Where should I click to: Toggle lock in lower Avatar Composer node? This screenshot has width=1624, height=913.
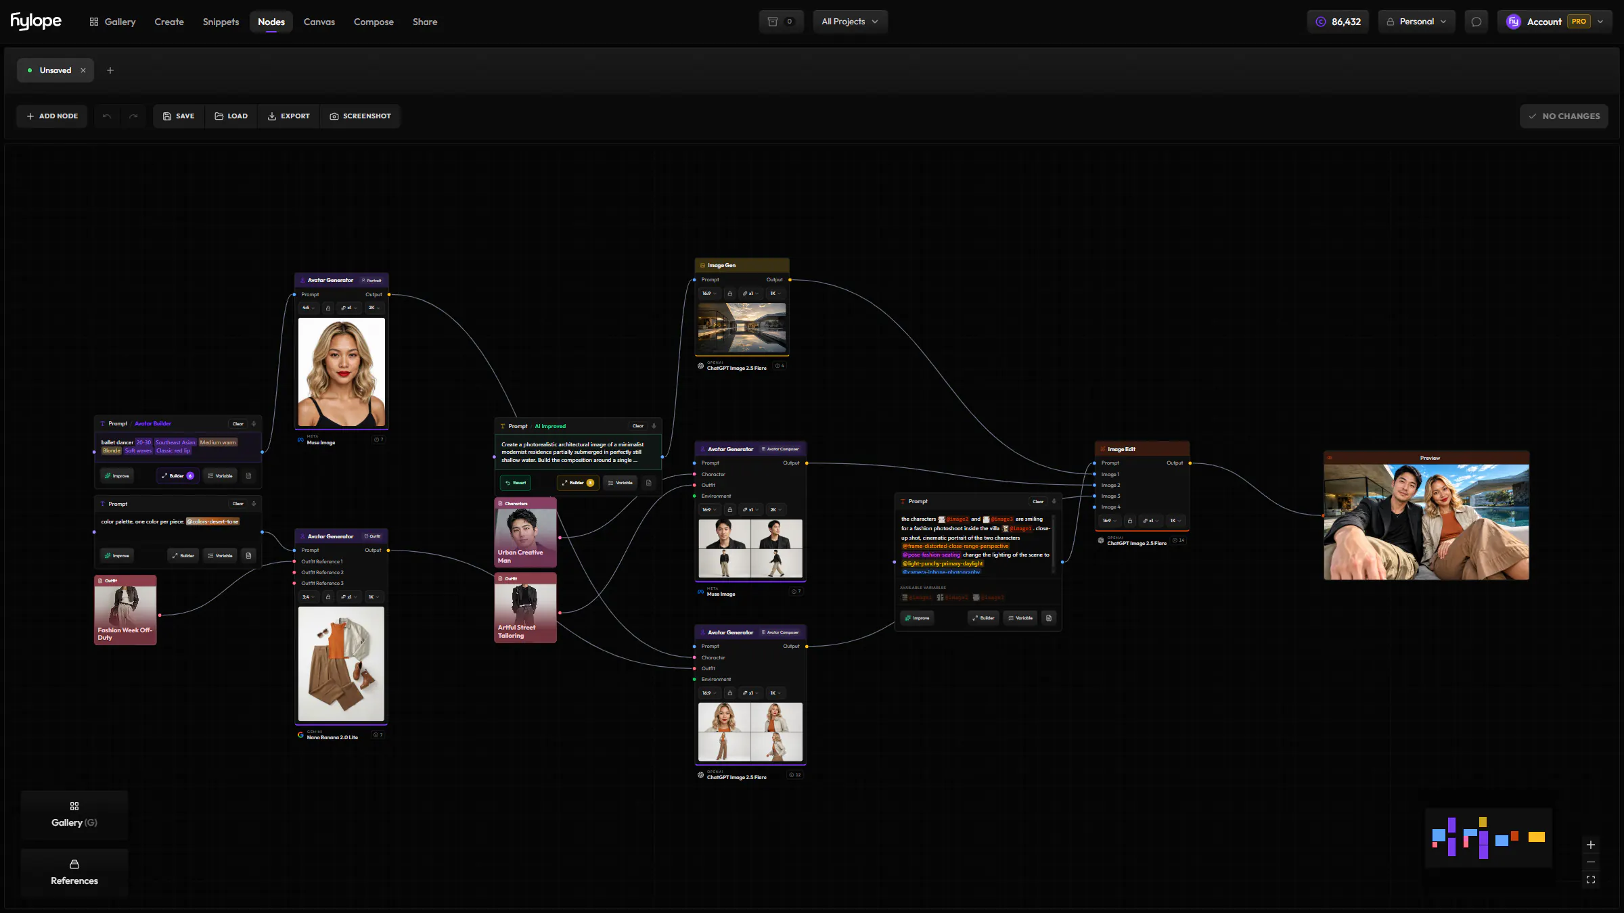[x=729, y=693]
